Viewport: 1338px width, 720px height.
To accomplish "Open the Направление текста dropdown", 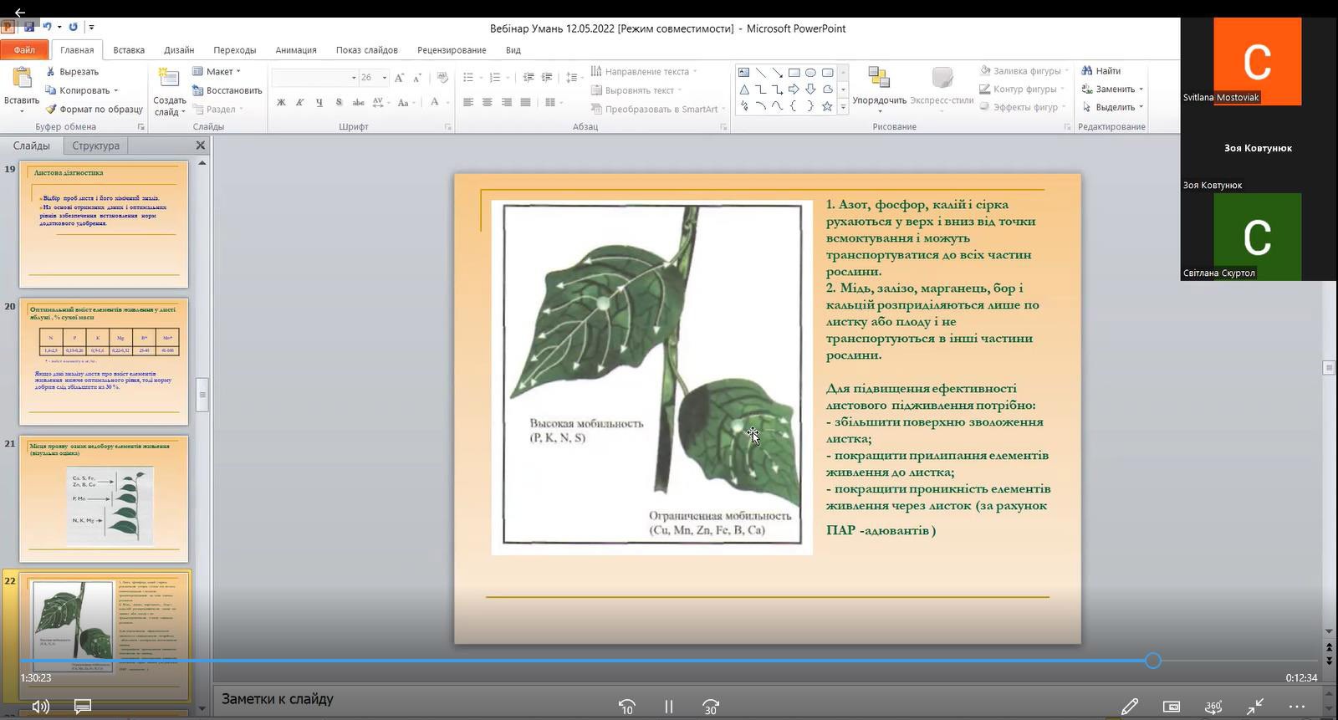I will click(x=644, y=72).
